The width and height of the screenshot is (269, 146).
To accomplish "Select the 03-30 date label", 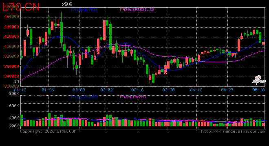I will point(168,90).
